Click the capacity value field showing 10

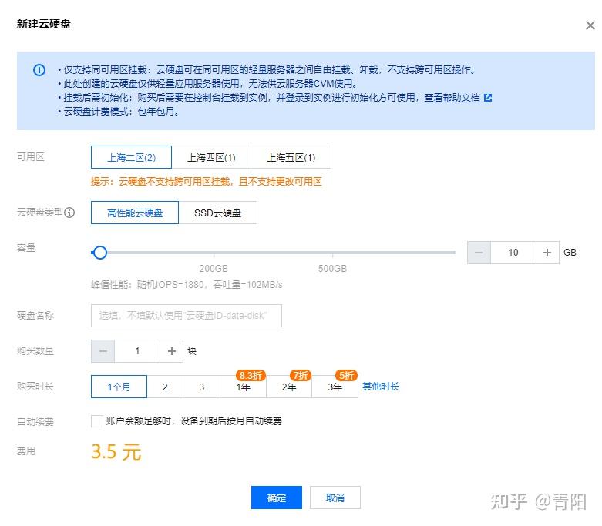tap(513, 253)
